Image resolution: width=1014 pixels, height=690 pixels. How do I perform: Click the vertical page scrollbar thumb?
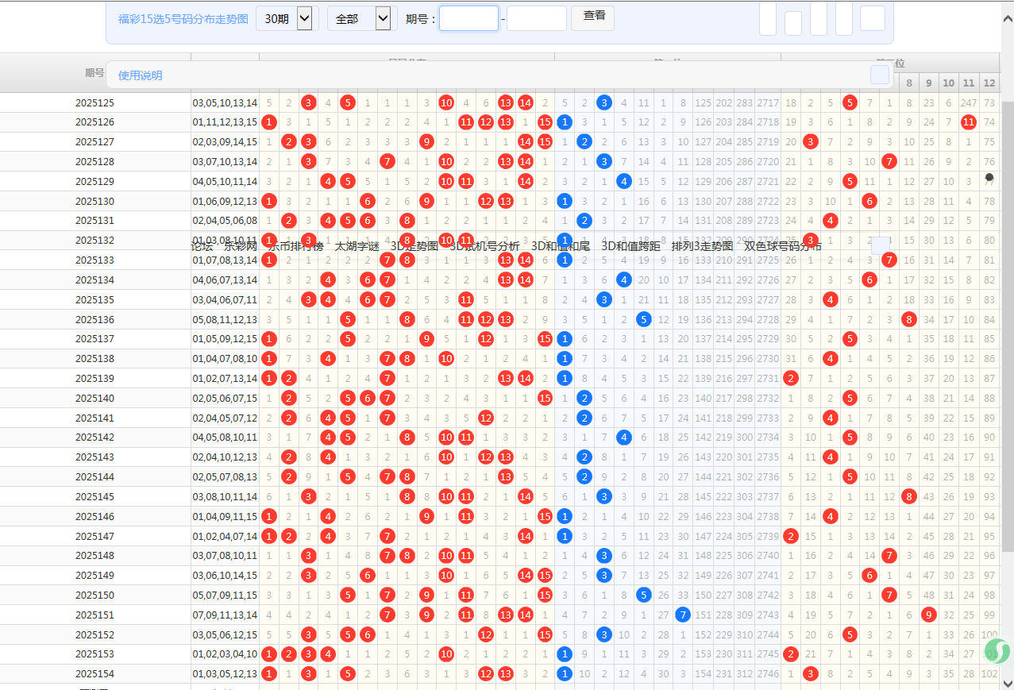[1008, 326]
